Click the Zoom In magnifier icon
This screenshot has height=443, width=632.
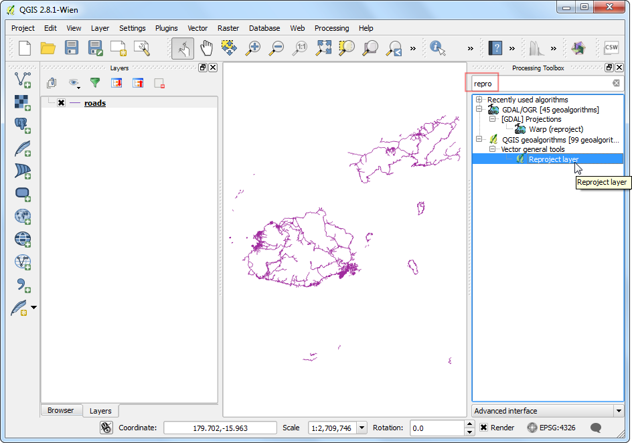[252, 48]
